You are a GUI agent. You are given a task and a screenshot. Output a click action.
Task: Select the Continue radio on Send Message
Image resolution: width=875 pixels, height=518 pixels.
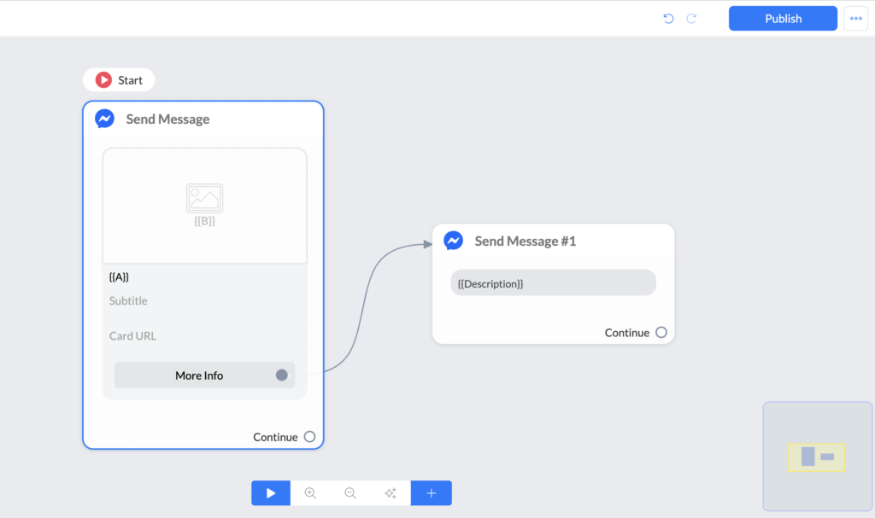point(309,436)
